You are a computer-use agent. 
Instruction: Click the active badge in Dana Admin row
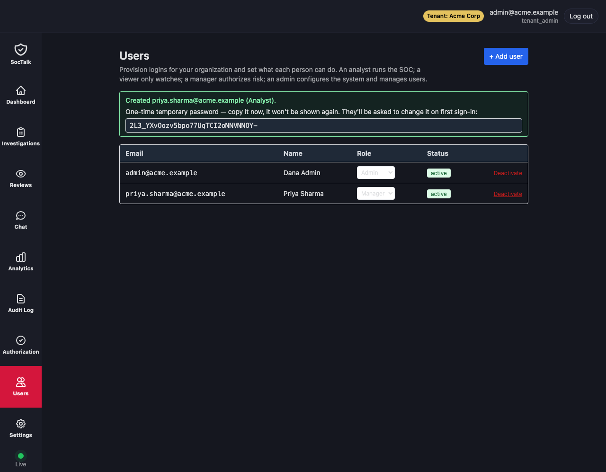[x=439, y=173]
